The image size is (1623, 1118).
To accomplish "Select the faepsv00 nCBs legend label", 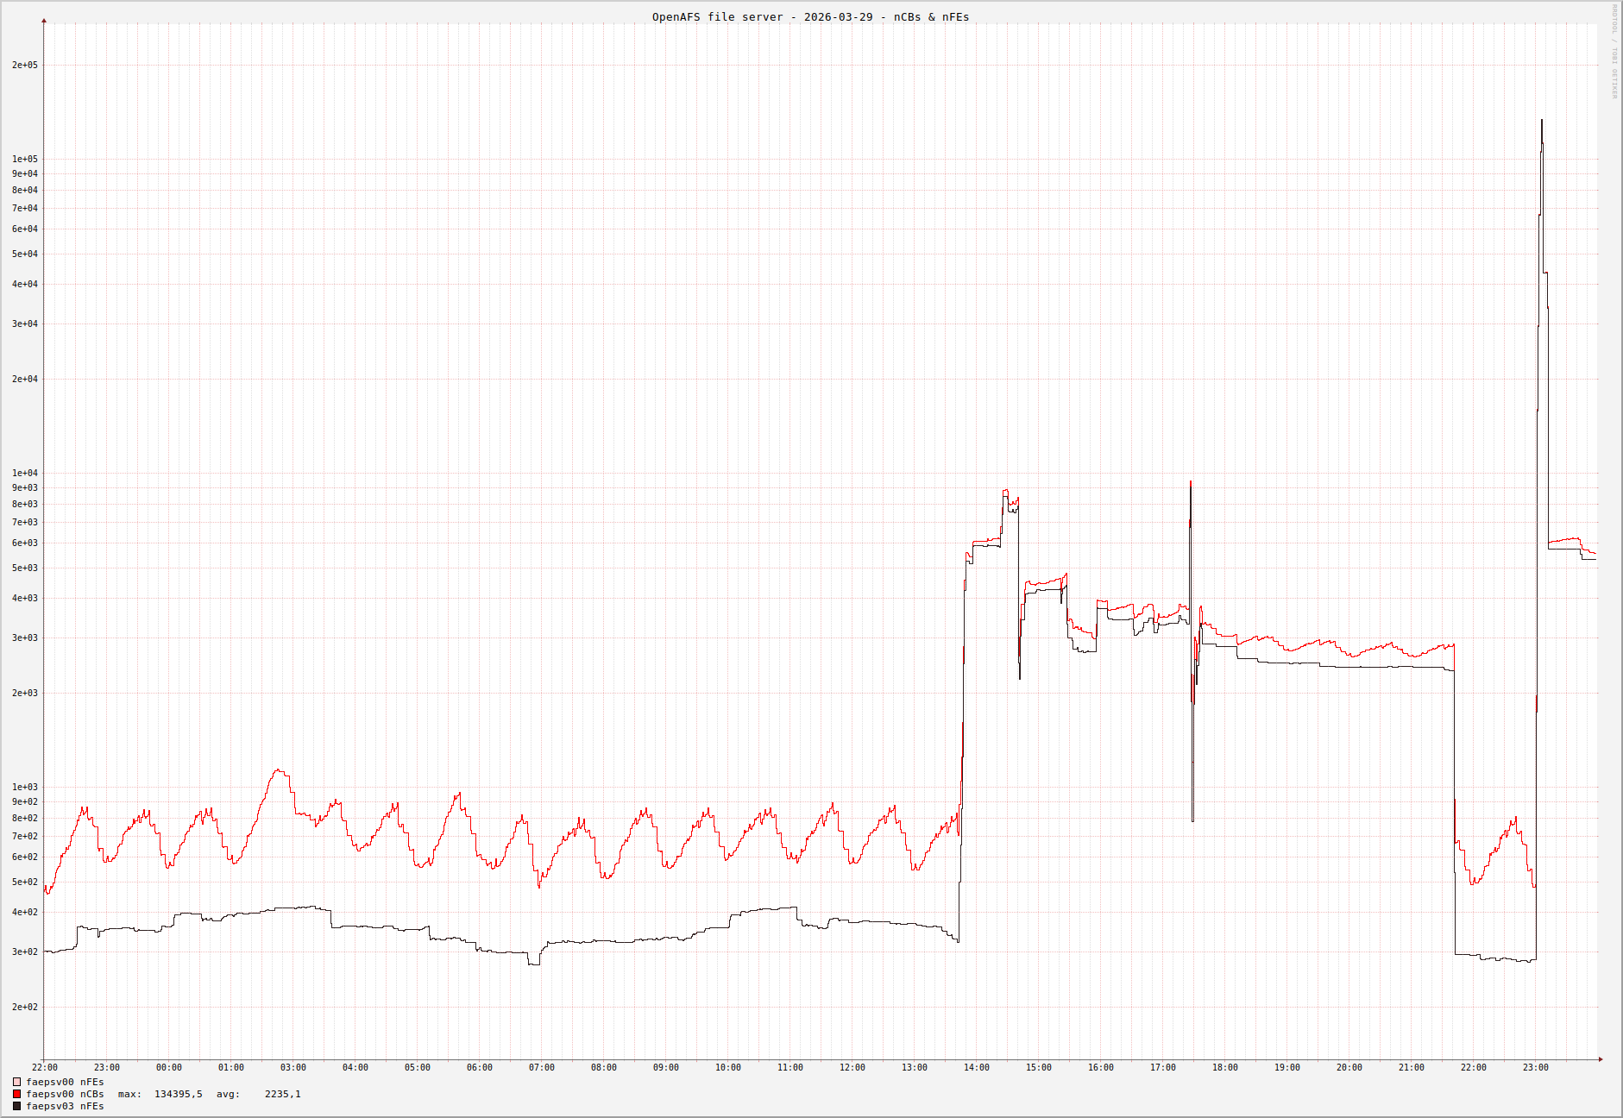I will 65,1094.
